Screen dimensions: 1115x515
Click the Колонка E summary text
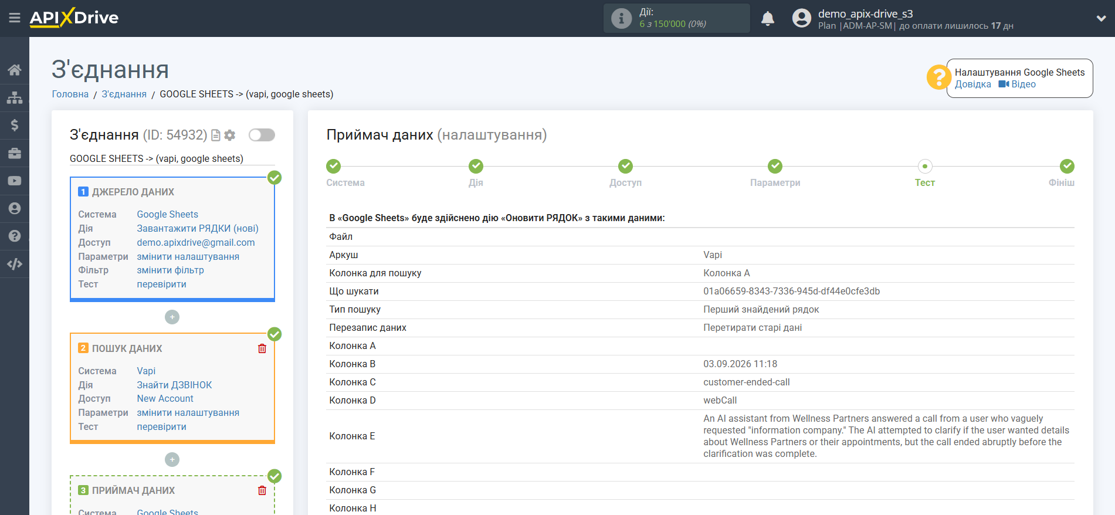(886, 436)
